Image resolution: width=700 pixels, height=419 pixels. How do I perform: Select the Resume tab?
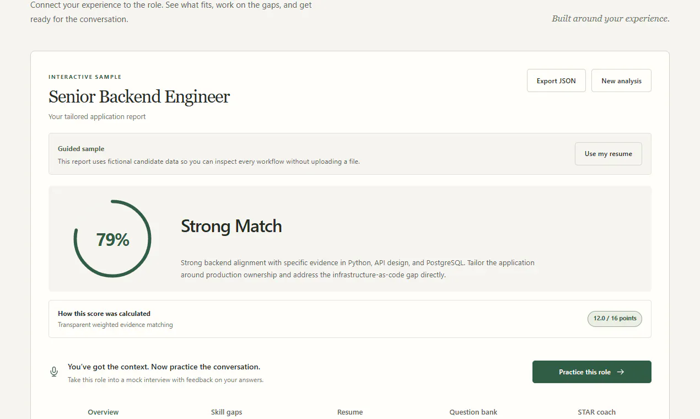pos(350,412)
